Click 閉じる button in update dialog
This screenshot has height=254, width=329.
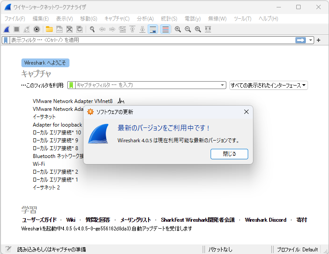tap(229, 154)
